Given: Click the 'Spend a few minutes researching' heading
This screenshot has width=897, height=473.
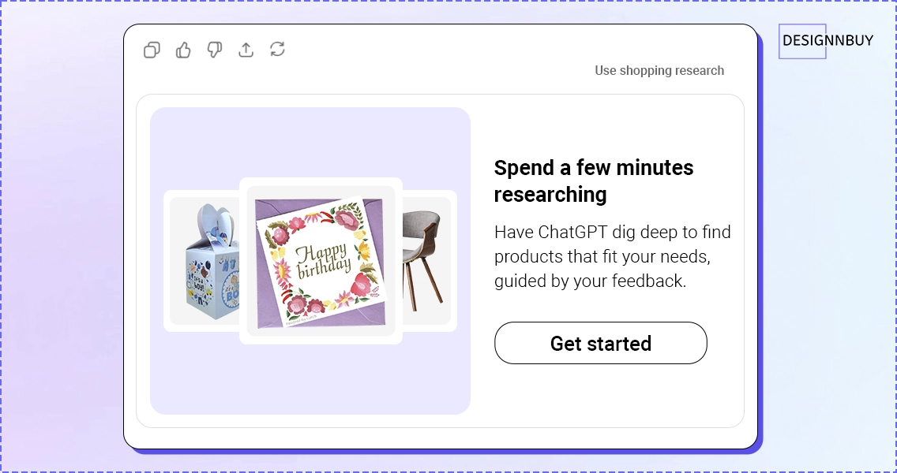Looking at the screenshot, I should (594, 181).
